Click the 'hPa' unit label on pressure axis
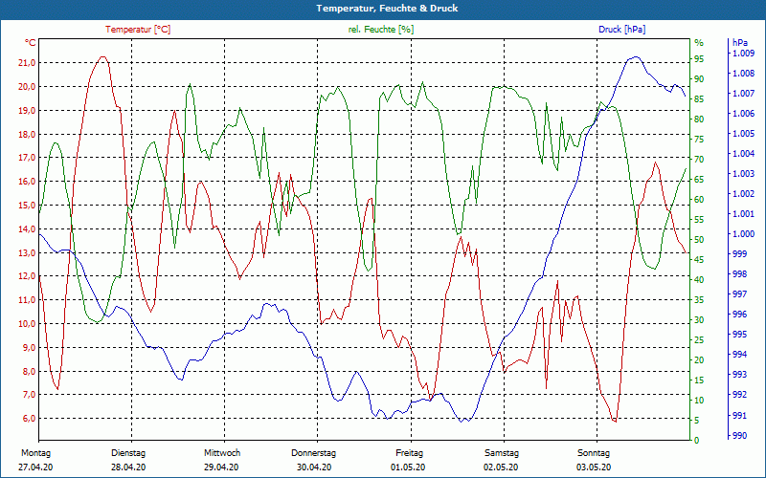The width and height of the screenshot is (766, 478). click(x=740, y=43)
